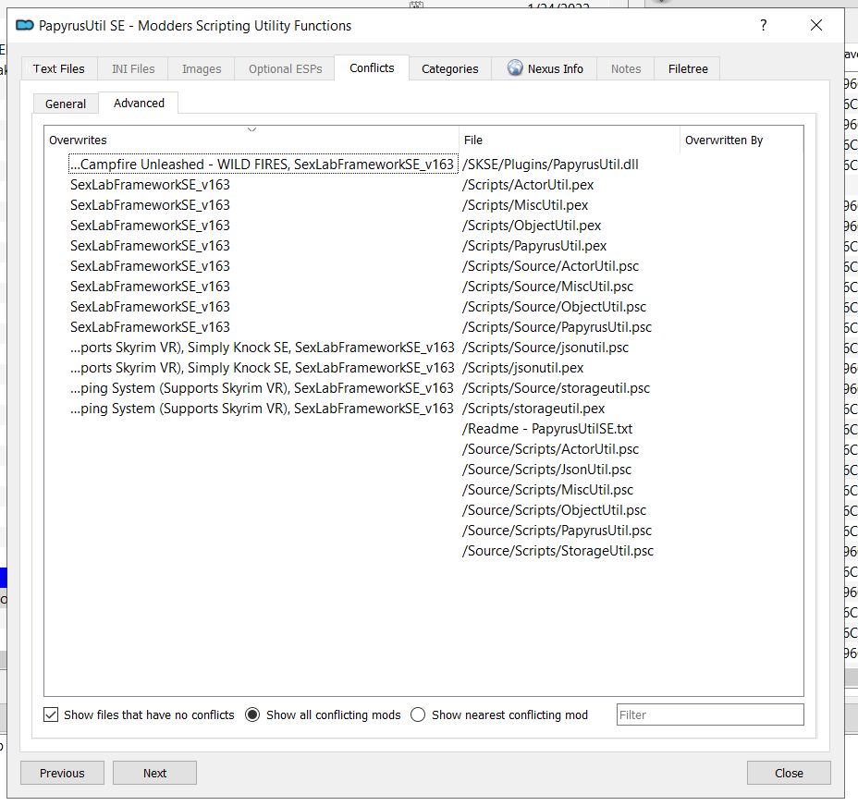The image size is (858, 806).
Task: Open the Nexus Info tab
Action: pos(545,69)
